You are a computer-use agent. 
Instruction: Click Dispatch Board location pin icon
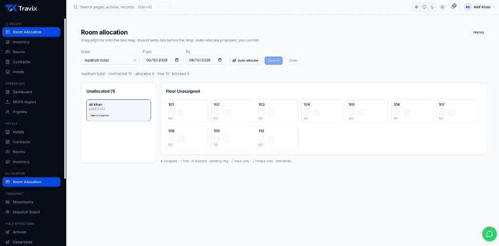(x=8, y=212)
